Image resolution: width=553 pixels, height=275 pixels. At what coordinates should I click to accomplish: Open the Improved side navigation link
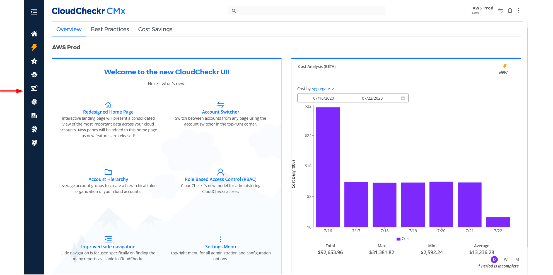[x=108, y=247]
